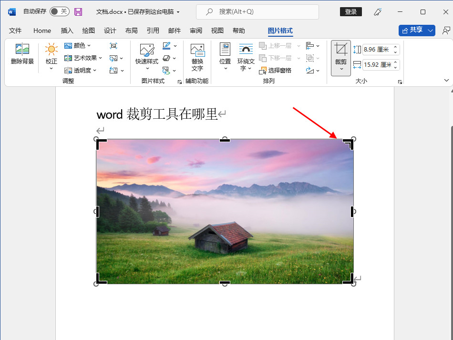Click the Picture Layout icon
The height and width of the screenshot is (340, 453).
coord(166,71)
